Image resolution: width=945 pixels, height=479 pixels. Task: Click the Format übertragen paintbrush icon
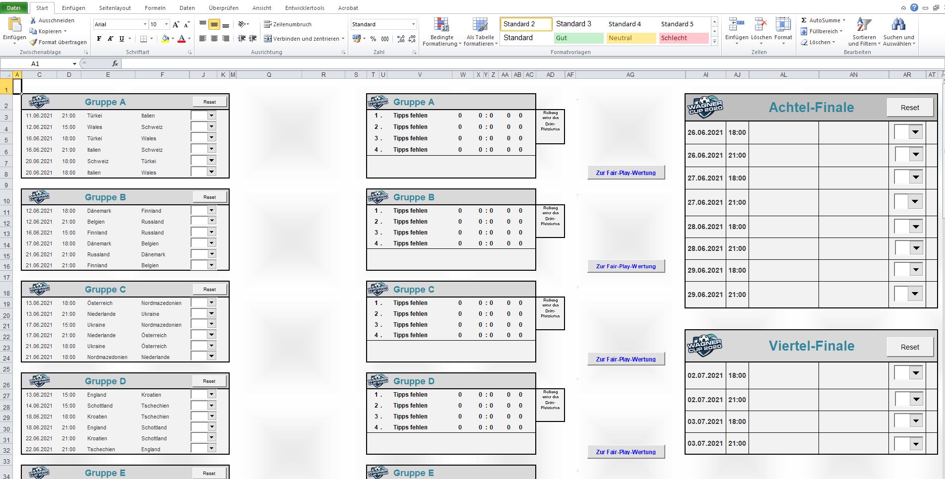tap(34, 42)
